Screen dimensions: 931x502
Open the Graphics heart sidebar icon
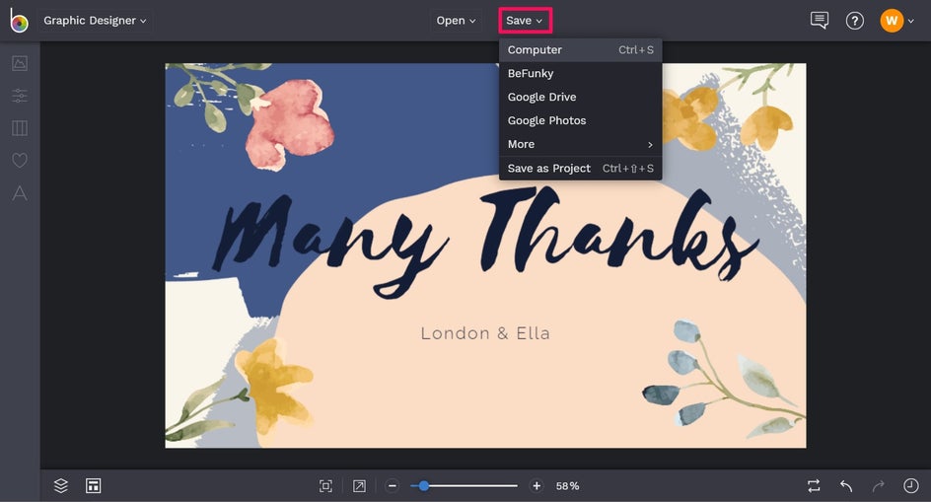[x=20, y=160]
